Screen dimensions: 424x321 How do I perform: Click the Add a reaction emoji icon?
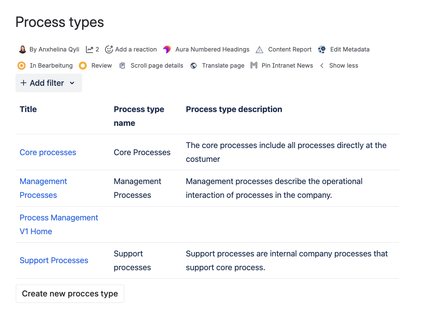(x=109, y=49)
